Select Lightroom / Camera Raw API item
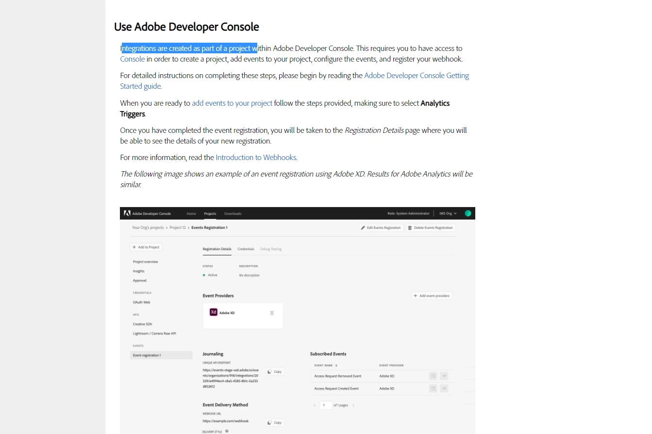The height and width of the screenshot is (434, 652). pos(154,334)
